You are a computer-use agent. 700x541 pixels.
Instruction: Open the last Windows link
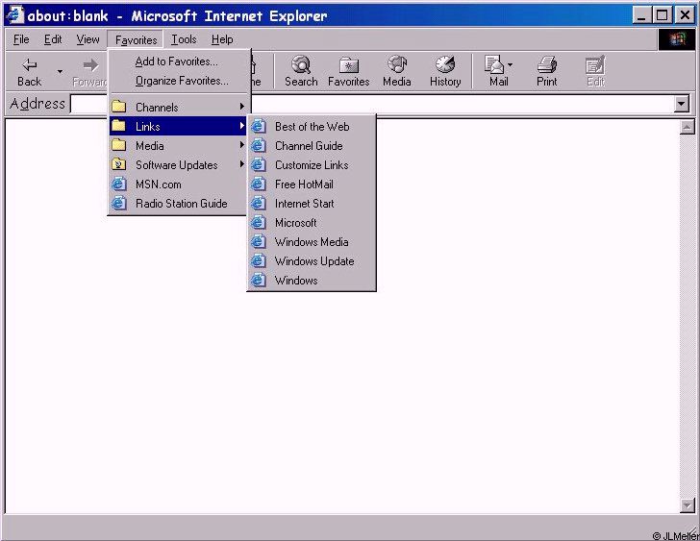click(312, 280)
